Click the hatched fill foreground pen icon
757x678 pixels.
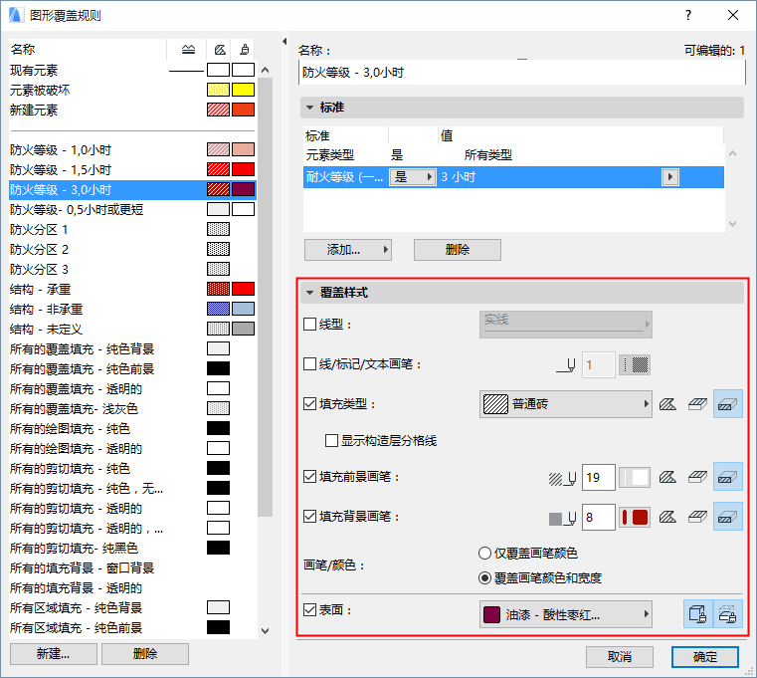(562, 479)
